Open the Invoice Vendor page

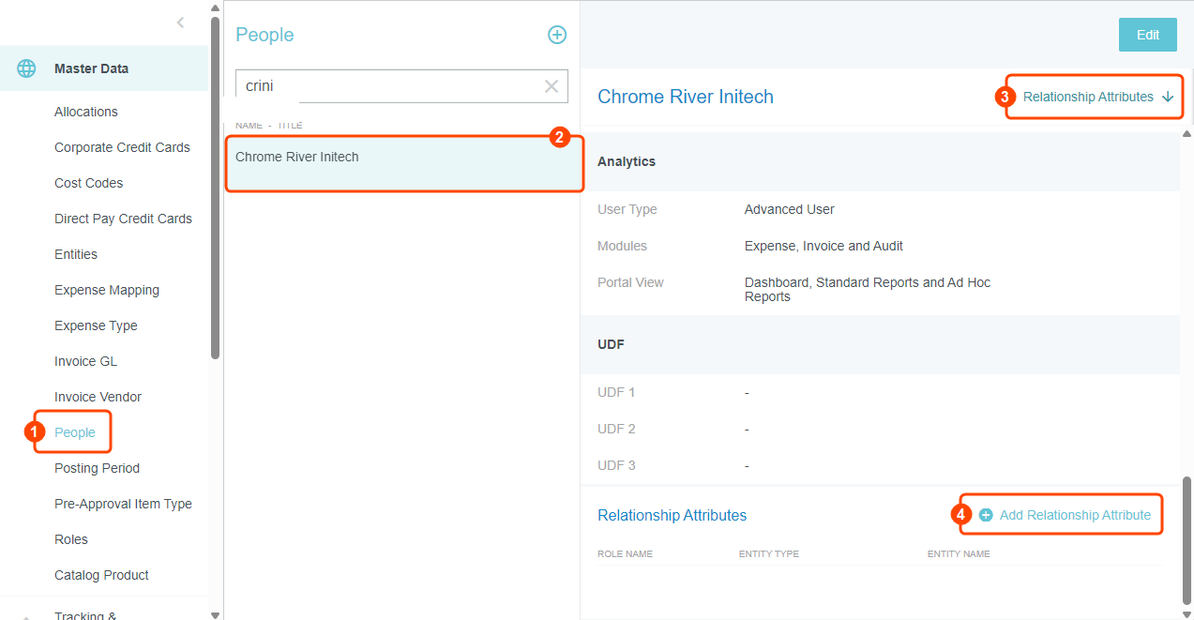point(98,397)
